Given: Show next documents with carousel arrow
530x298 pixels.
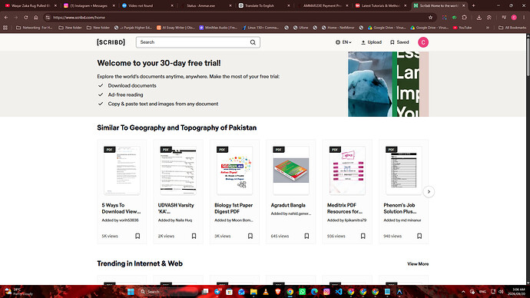Looking at the screenshot, I should [x=429, y=191].
